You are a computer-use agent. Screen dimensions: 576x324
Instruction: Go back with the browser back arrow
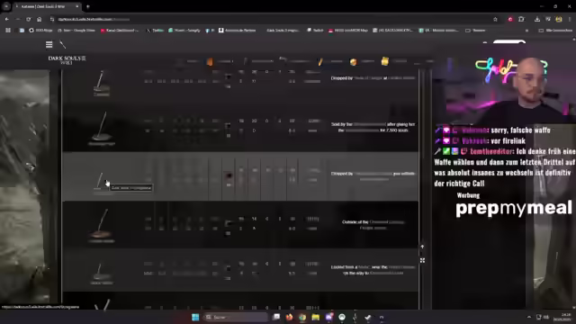pyautogui.click(x=7, y=19)
